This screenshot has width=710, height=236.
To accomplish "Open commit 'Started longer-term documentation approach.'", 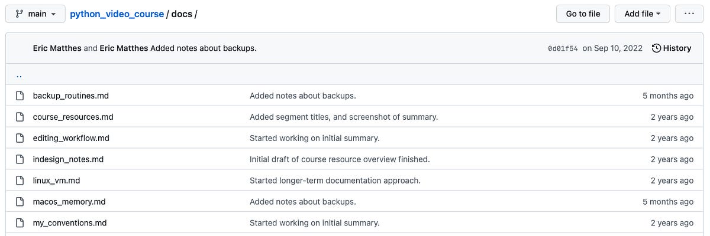I will pyautogui.click(x=335, y=181).
